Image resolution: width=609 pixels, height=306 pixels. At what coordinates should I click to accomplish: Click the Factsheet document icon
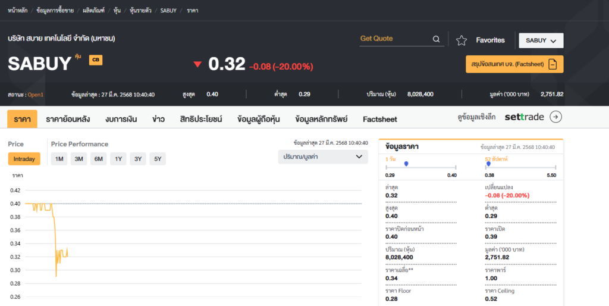(x=553, y=64)
